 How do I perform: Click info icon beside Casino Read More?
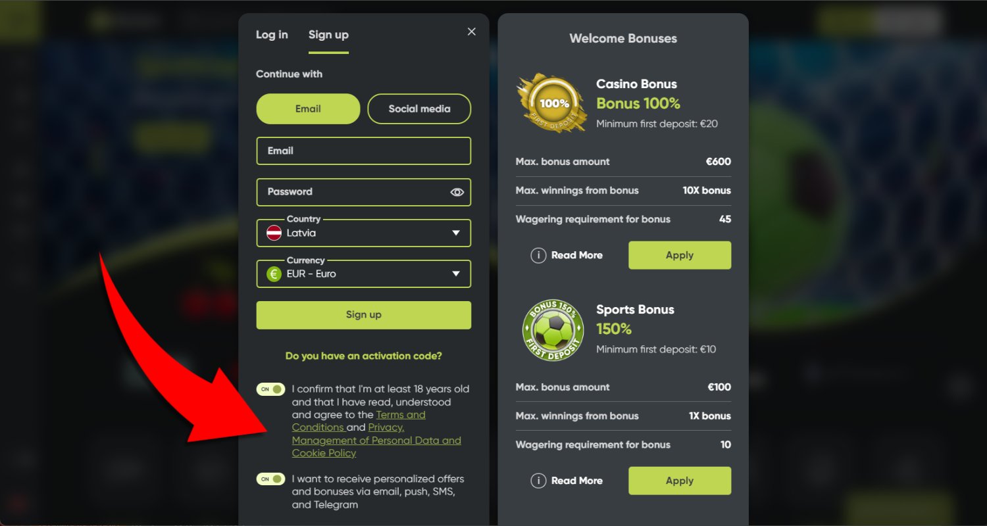(x=538, y=255)
